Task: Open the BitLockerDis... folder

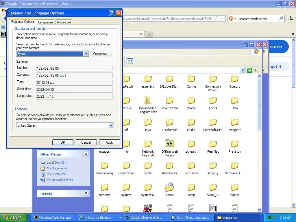Action: [x=169, y=82]
